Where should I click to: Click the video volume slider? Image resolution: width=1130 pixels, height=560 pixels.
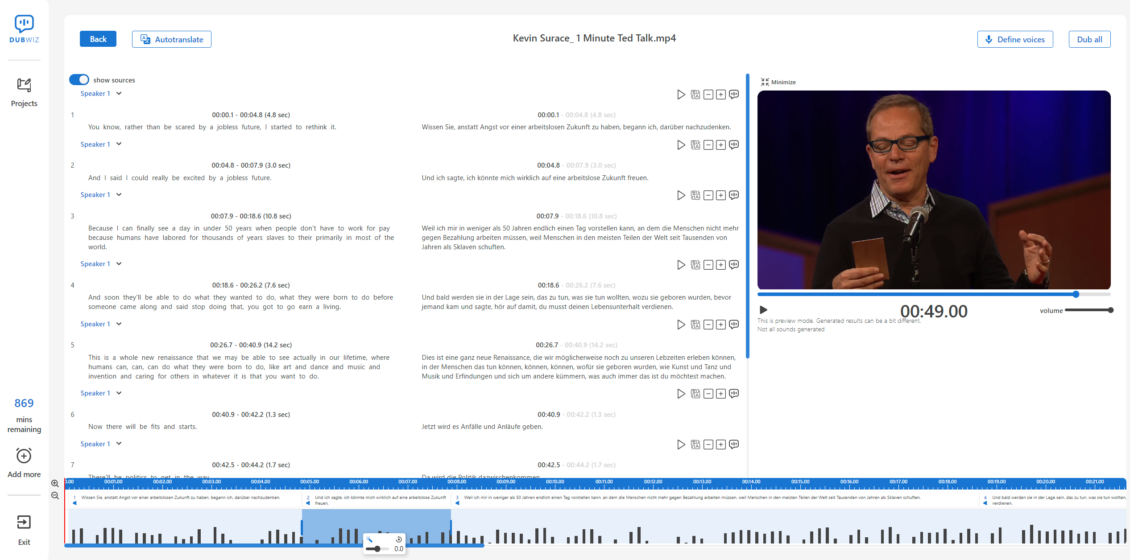[1088, 310]
